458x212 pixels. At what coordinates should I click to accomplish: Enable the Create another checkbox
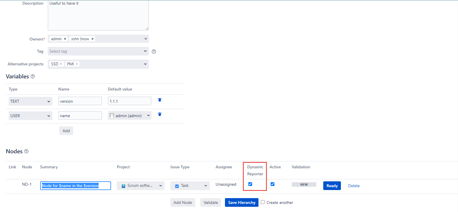pyautogui.click(x=263, y=202)
